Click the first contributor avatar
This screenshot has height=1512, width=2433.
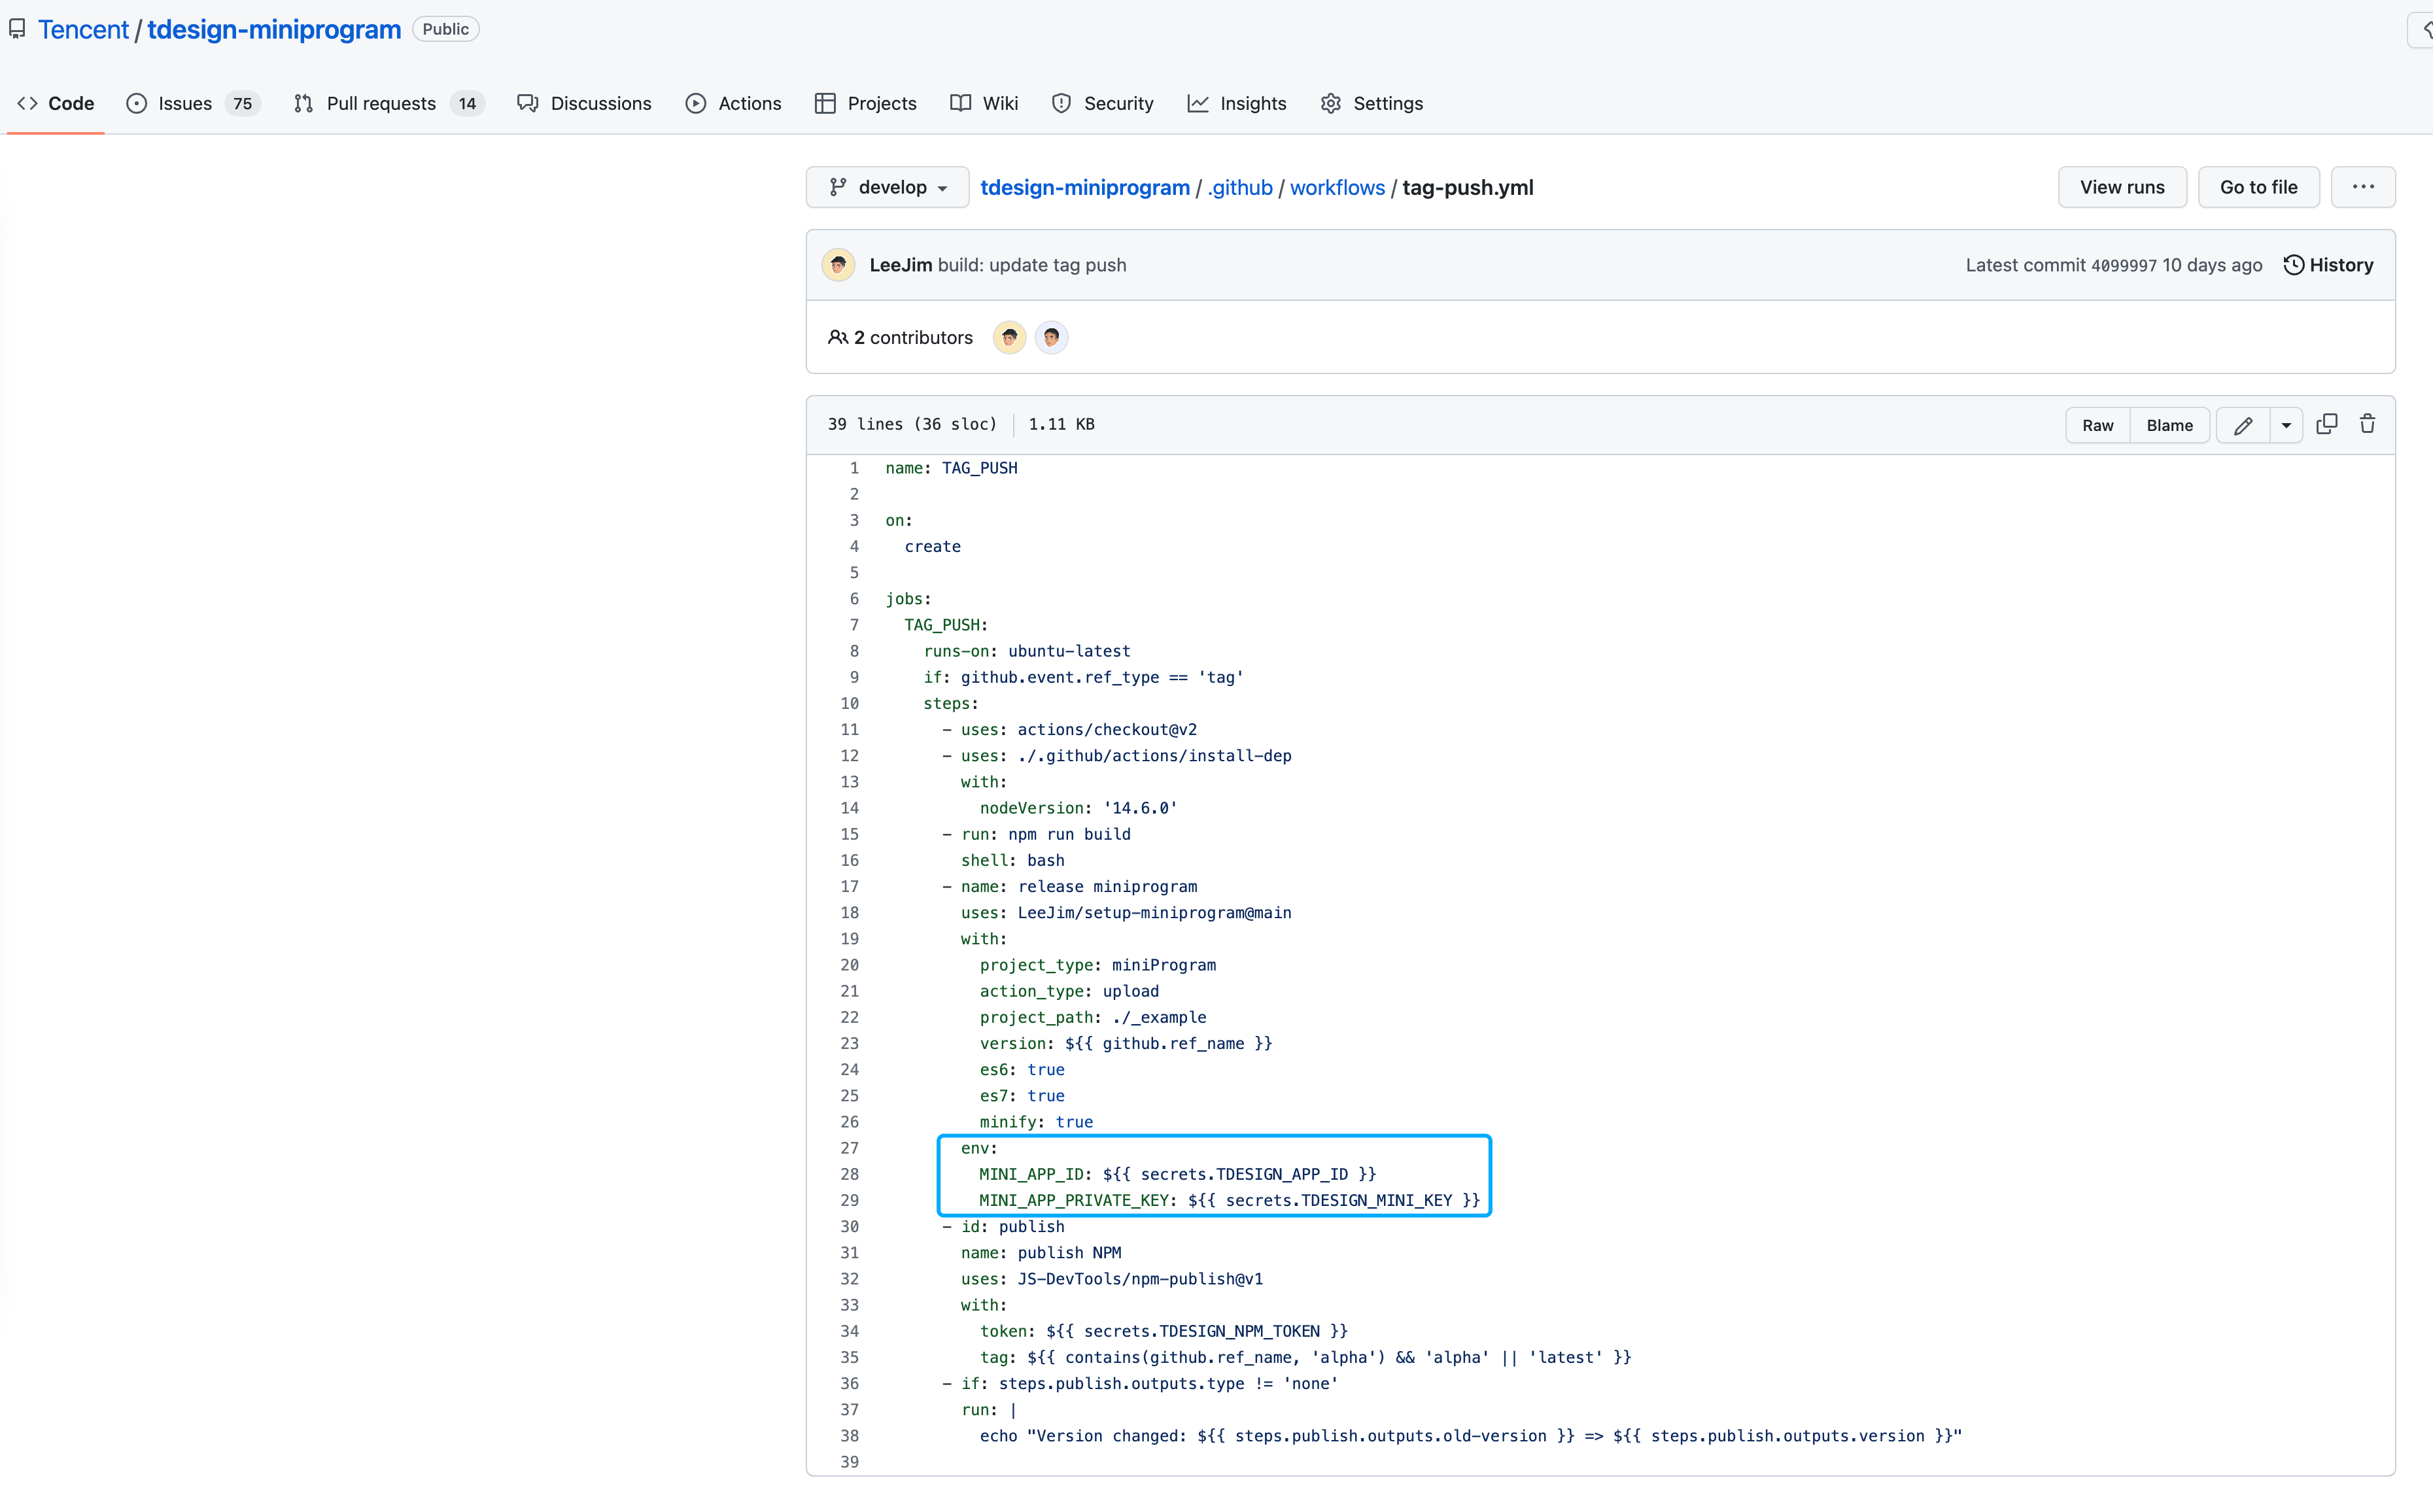click(1009, 337)
